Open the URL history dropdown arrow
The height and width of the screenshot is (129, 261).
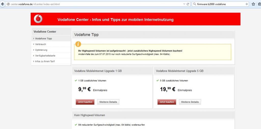(184, 4)
